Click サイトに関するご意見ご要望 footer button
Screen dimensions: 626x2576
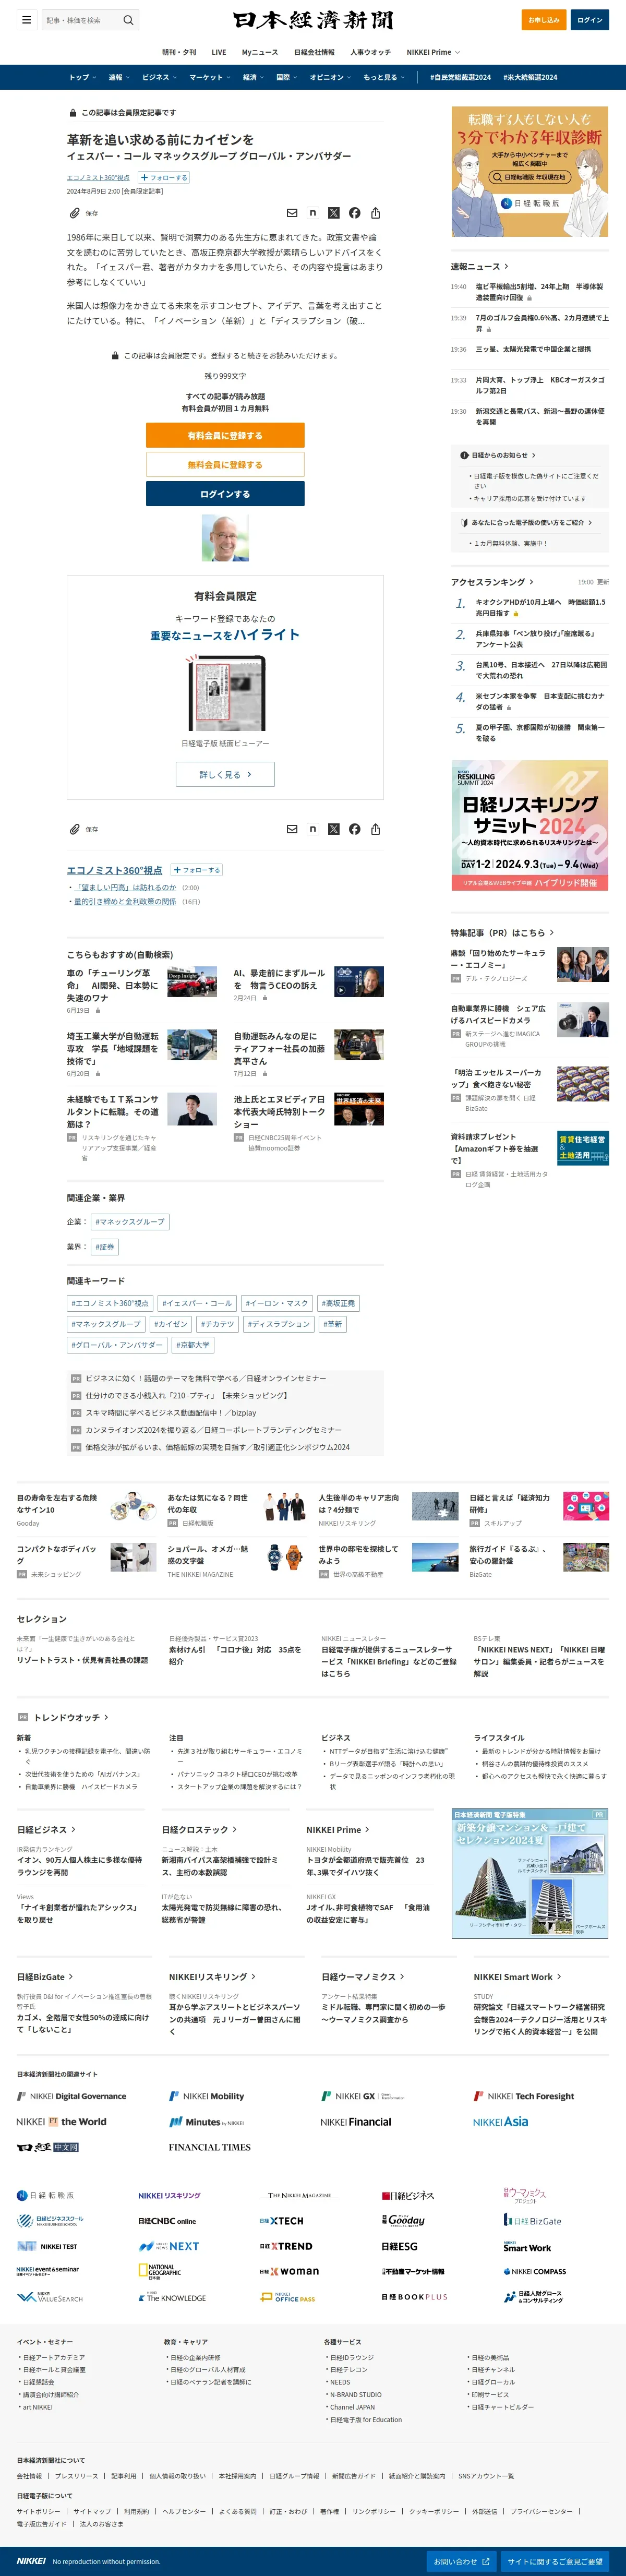coord(555,2561)
